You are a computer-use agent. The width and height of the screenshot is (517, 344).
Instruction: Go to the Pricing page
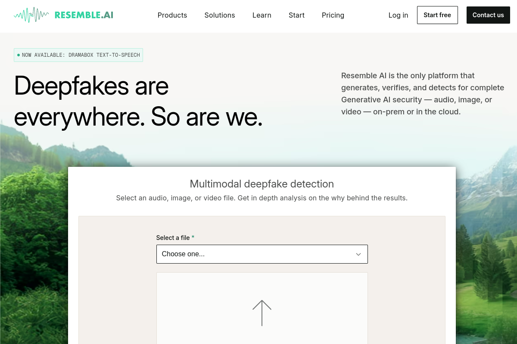coord(333,15)
